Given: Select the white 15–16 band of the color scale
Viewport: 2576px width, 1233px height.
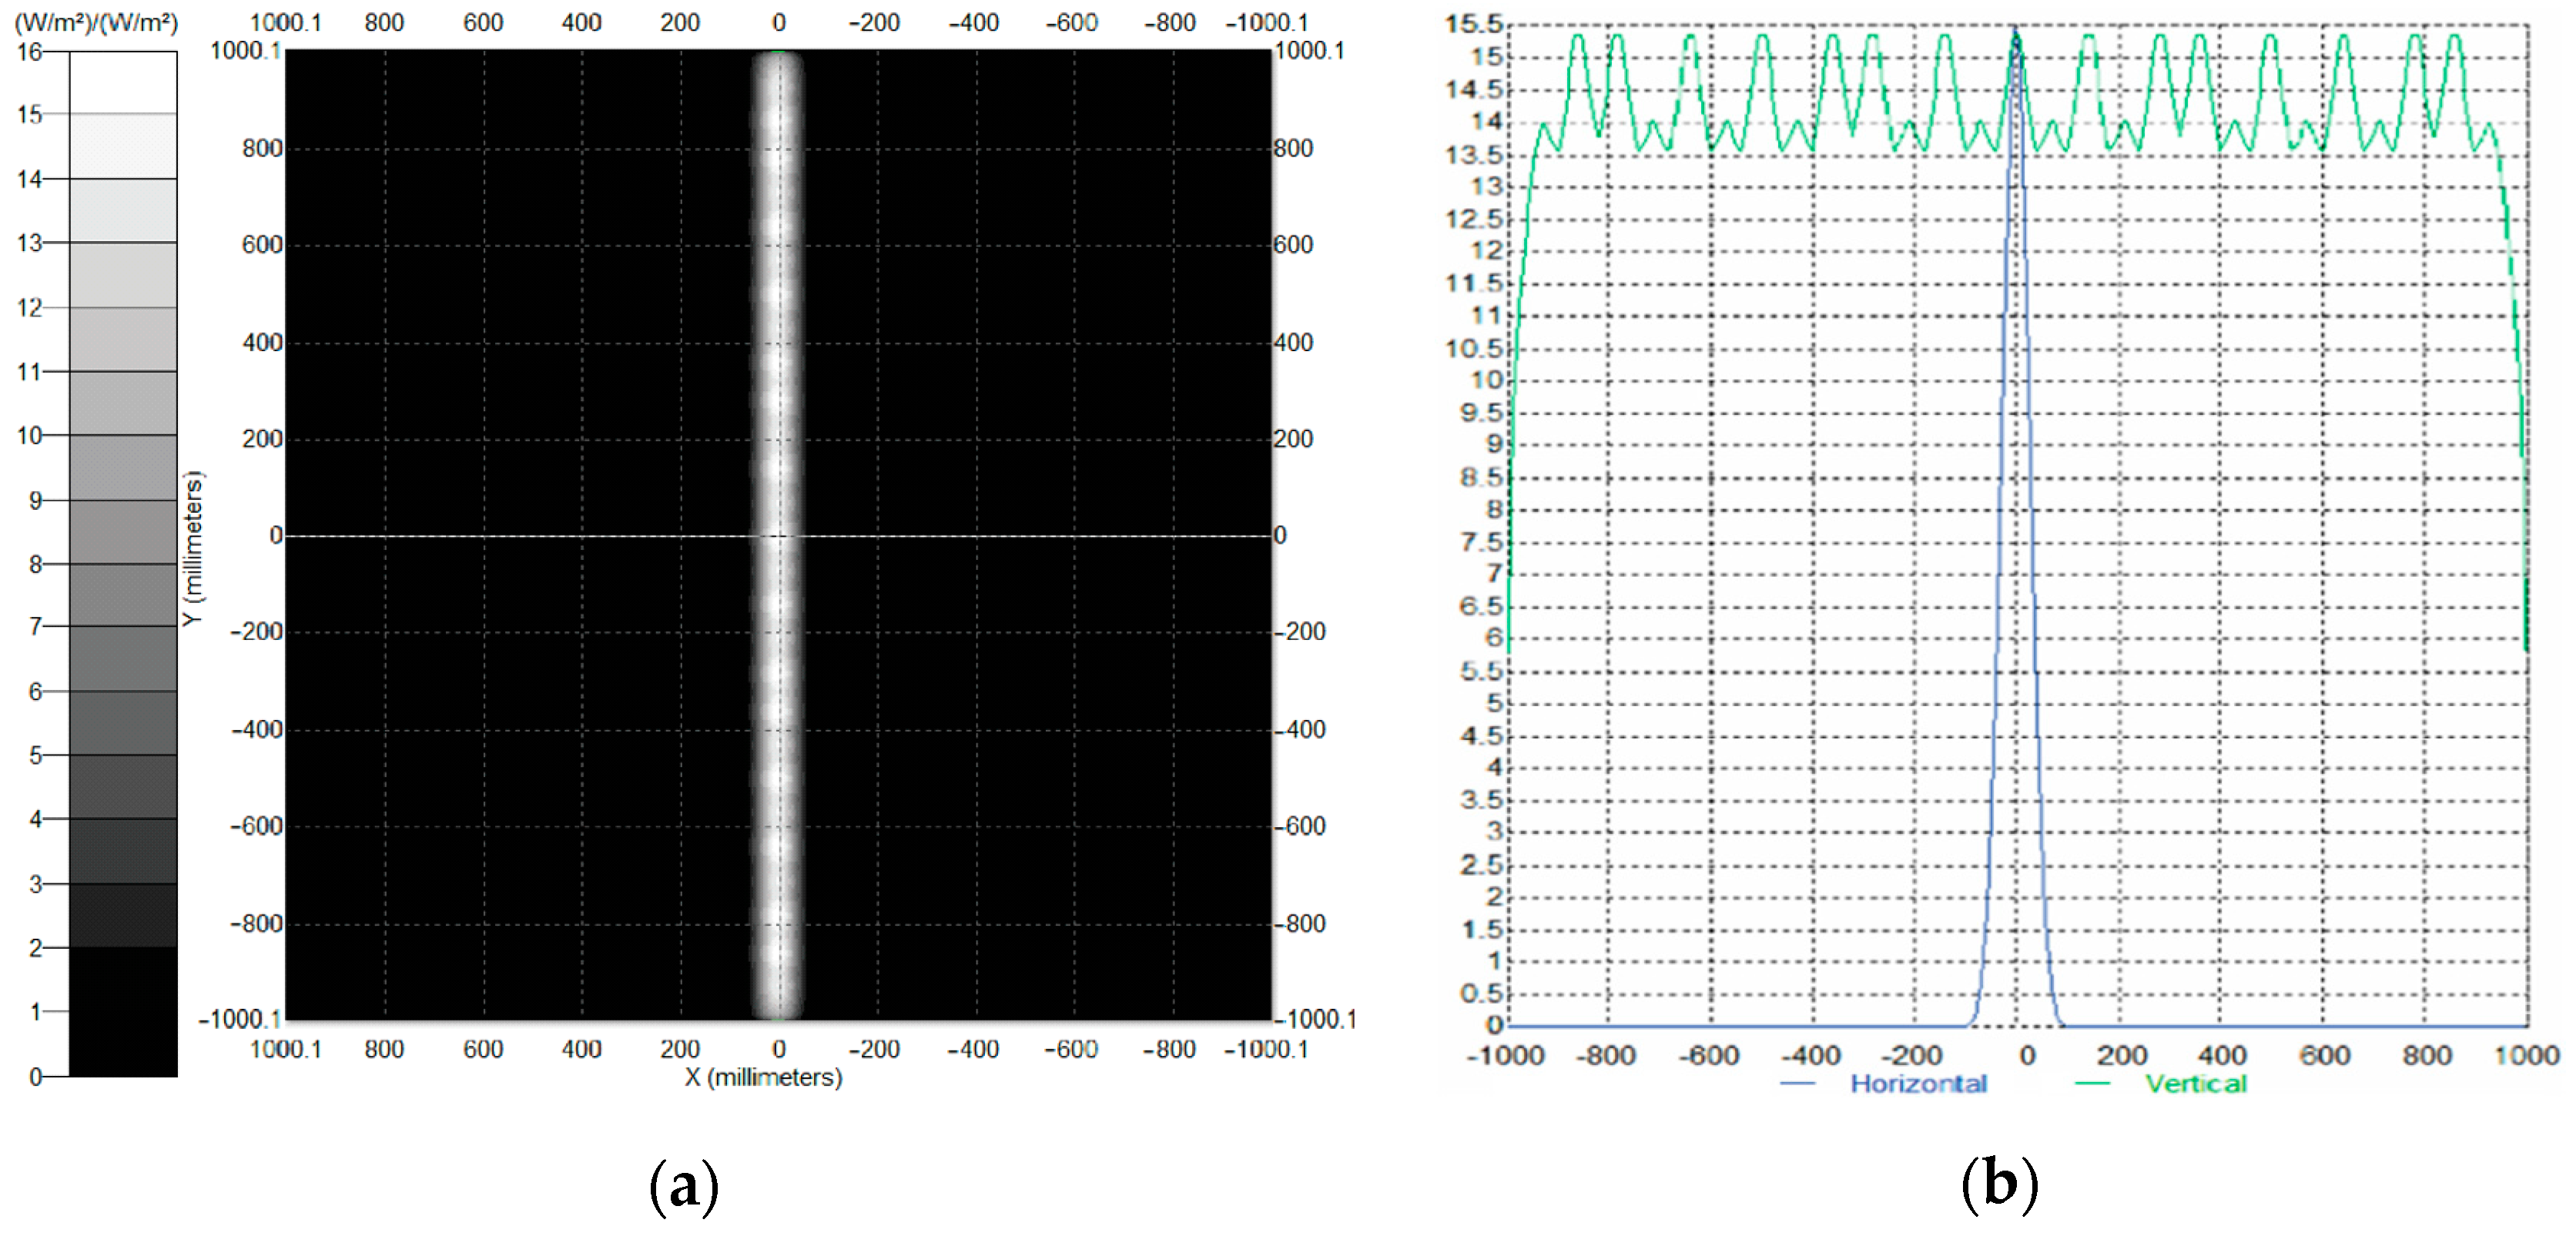Looking at the screenshot, I should (123, 83).
